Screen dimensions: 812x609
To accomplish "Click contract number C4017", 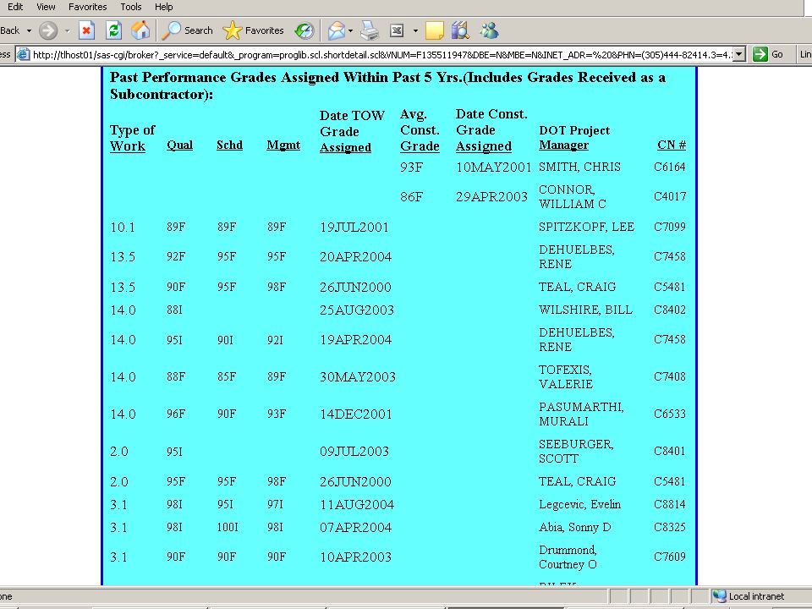I will tap(670, 196).
